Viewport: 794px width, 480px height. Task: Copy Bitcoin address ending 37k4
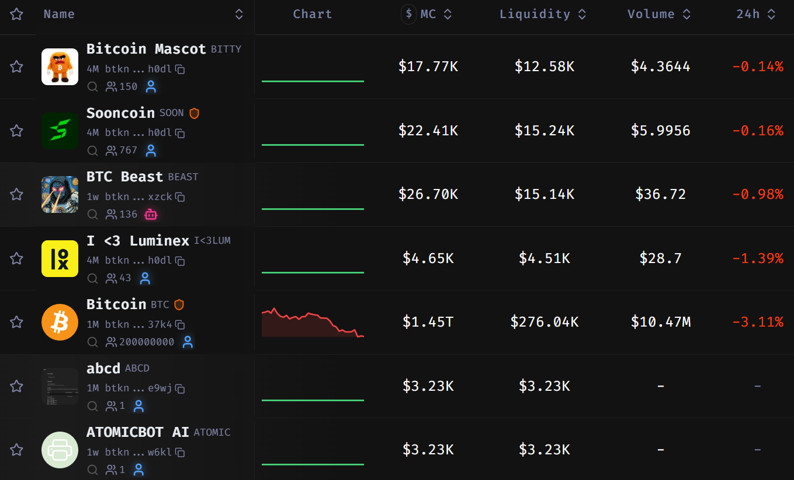(x=181, y=325)
